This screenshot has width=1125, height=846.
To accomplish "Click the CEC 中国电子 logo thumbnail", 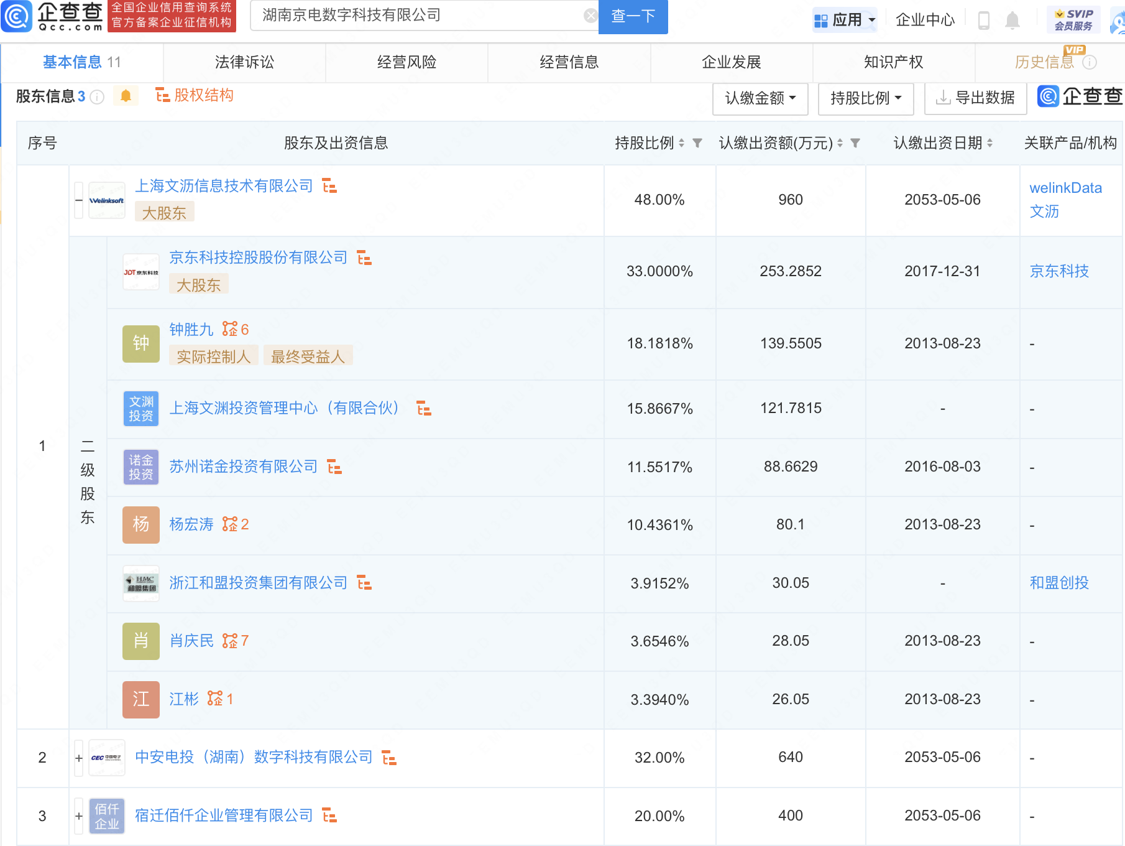I will [107, 758].
